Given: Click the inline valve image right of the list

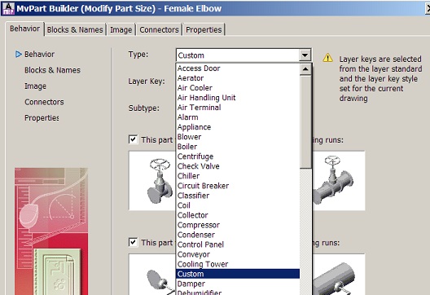Looking at the screenshot, I should coord(339,181).
